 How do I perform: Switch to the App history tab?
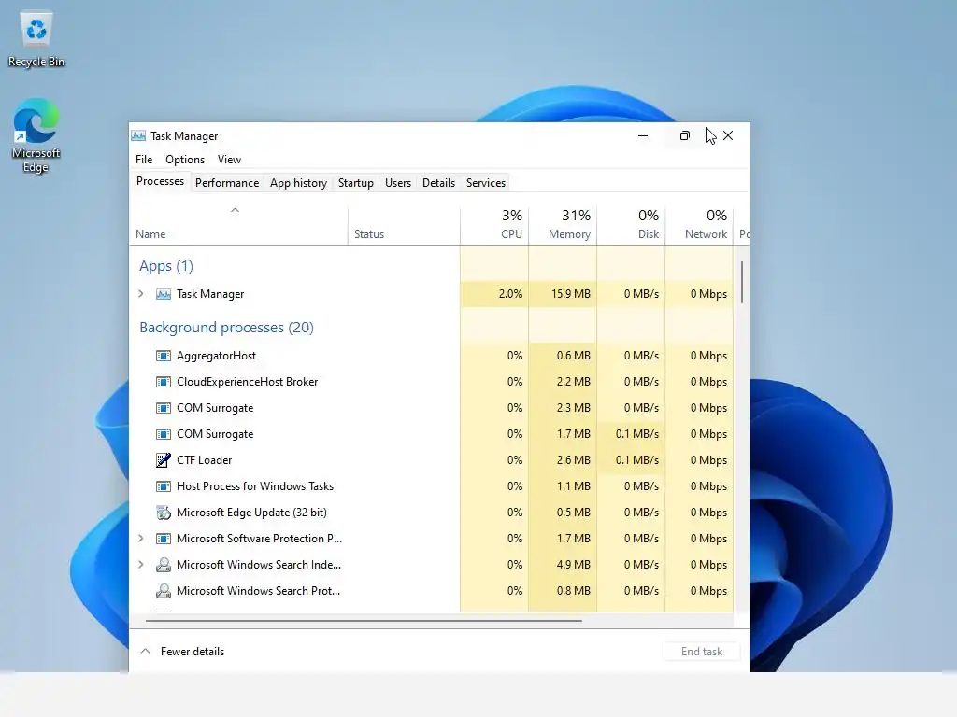point(298,183)
